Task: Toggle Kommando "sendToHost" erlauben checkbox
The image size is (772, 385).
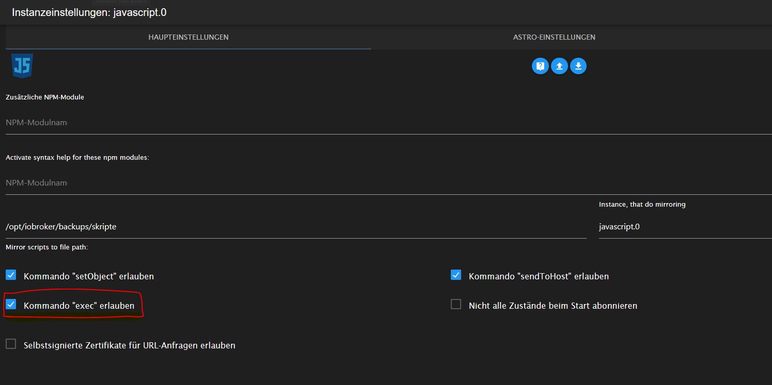Action: [x=456, y=275]
